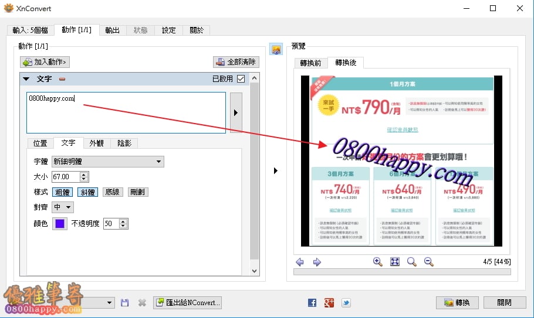Click the 全部清除 button
This screenshot has width=534, height=318.
pos(236,62)
